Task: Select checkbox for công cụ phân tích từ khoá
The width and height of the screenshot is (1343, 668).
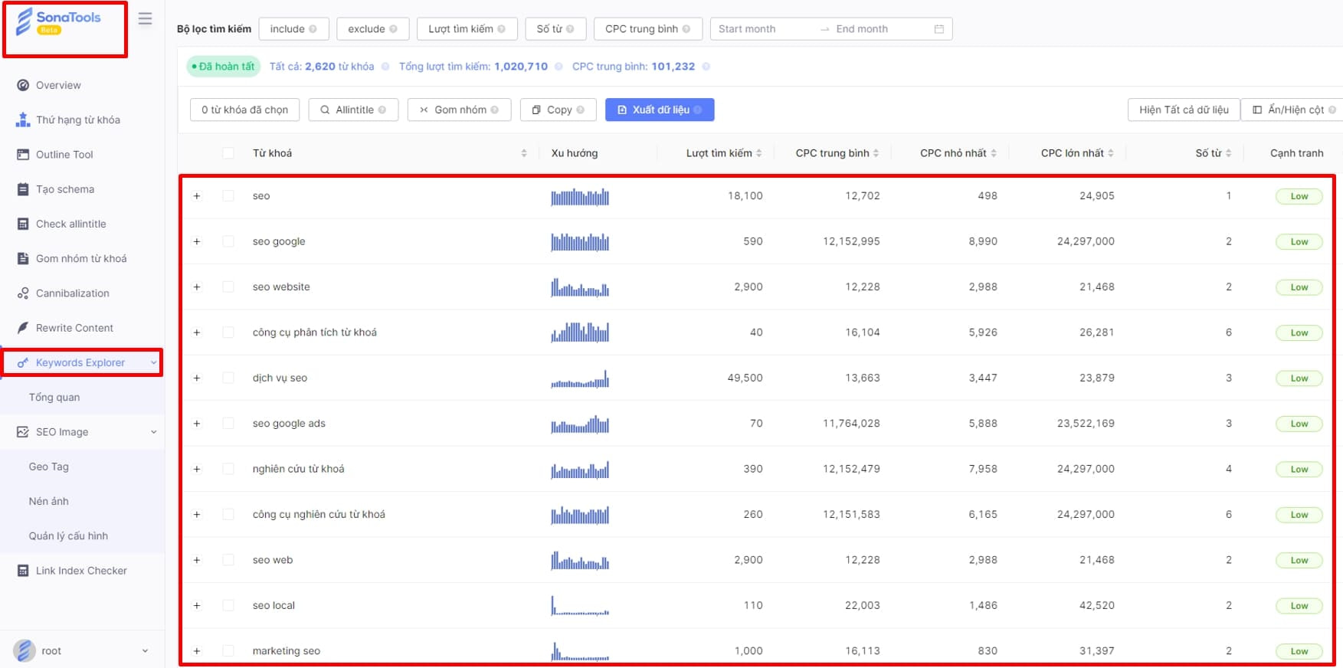Action: pyautogui.click(x=228, y=332)
